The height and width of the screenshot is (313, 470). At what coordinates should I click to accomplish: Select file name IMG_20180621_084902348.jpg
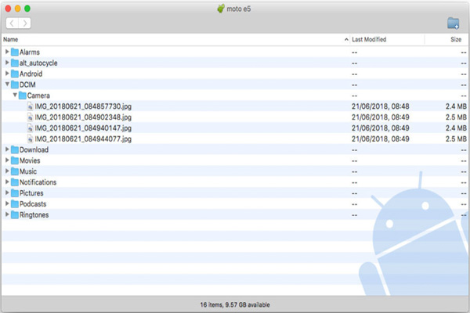tap(83, 117)
